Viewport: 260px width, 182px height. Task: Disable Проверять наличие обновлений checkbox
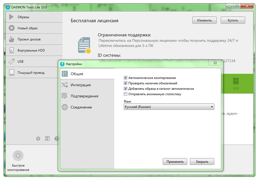point(125,83)
